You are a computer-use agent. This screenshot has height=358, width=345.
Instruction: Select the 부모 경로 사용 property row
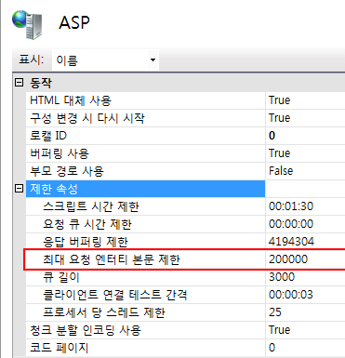pyautogui.click(x=185, y=171)
